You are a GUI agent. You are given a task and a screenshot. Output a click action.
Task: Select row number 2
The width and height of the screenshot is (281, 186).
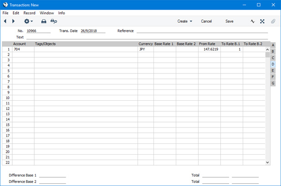[7, 54]
